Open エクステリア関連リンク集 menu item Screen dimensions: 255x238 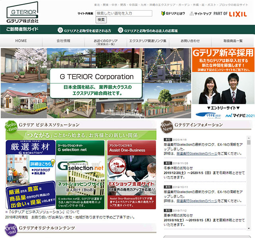(x=148, y=41)
